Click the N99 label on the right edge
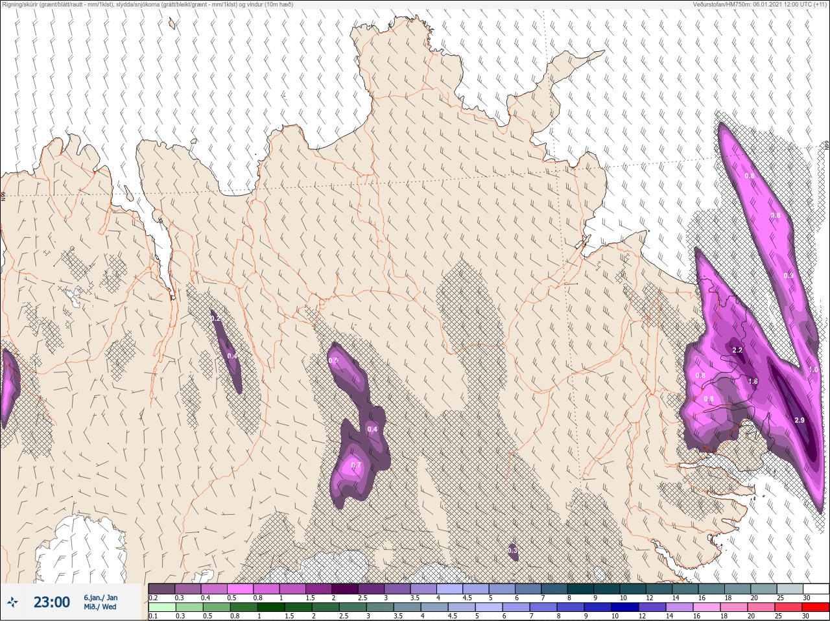The height and width of the screenshot is (621, 830). coord(827,146)
